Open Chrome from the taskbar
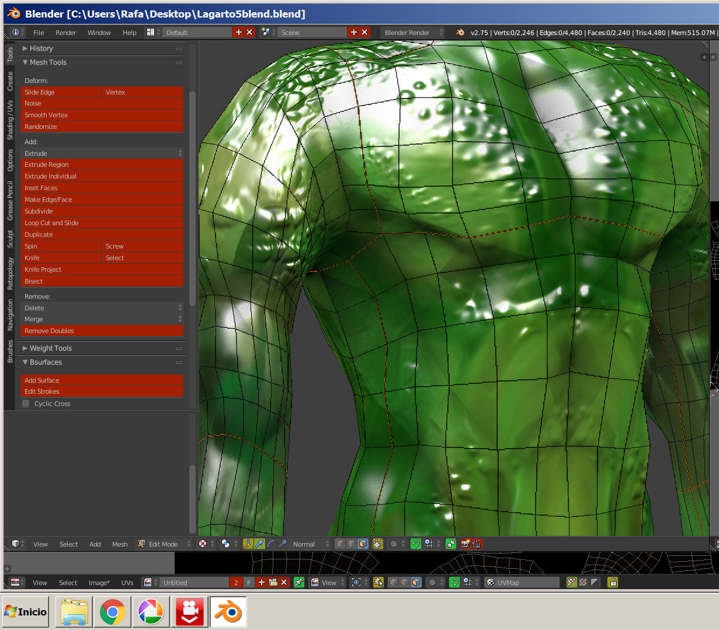 coord(112,612)
